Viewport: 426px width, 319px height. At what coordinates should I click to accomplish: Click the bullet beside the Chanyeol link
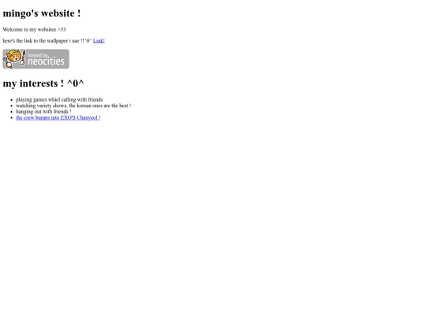11,117
